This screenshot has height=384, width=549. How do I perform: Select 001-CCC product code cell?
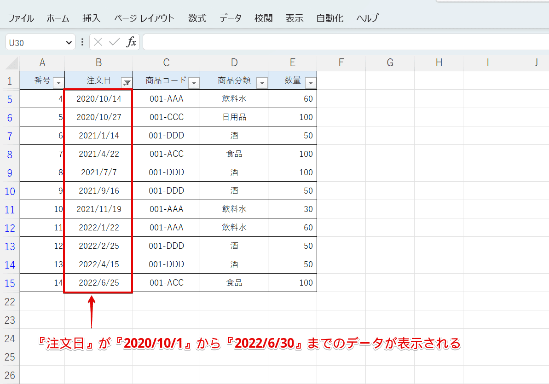click(166, 117)
